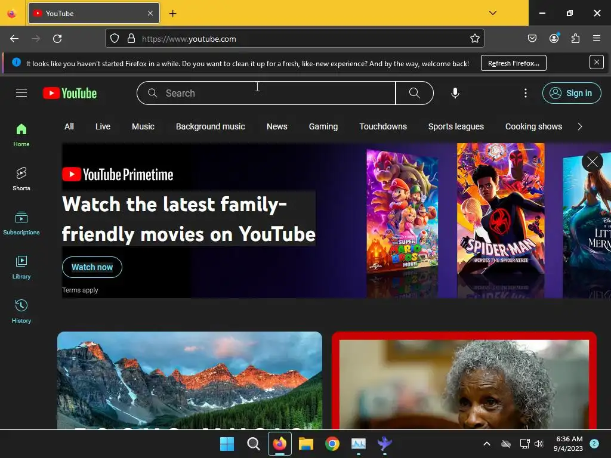Image resolution: width=611 pixels, height=458 pixels.
Task: Open volume control in system tray
Action: [539, 444]
